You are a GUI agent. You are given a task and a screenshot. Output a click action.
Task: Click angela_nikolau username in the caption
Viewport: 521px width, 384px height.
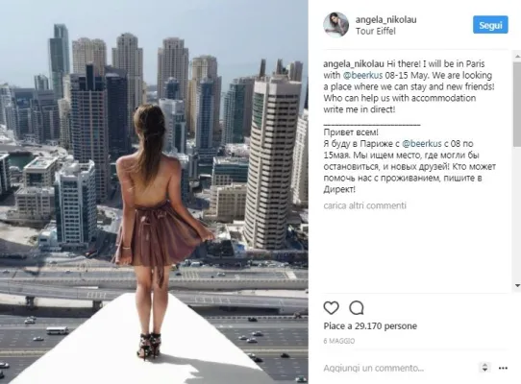pos(354,63)
